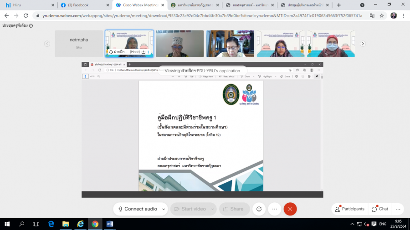The height and width of the screenshot is (230, 410).
Task: Open the reactions emoji menu
Action: coord(259,209)
